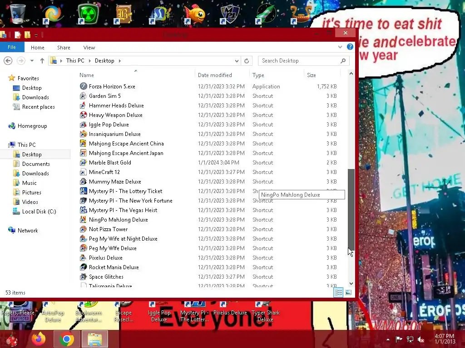Show hidden tray icons arrow

click(x=388, y=339)
